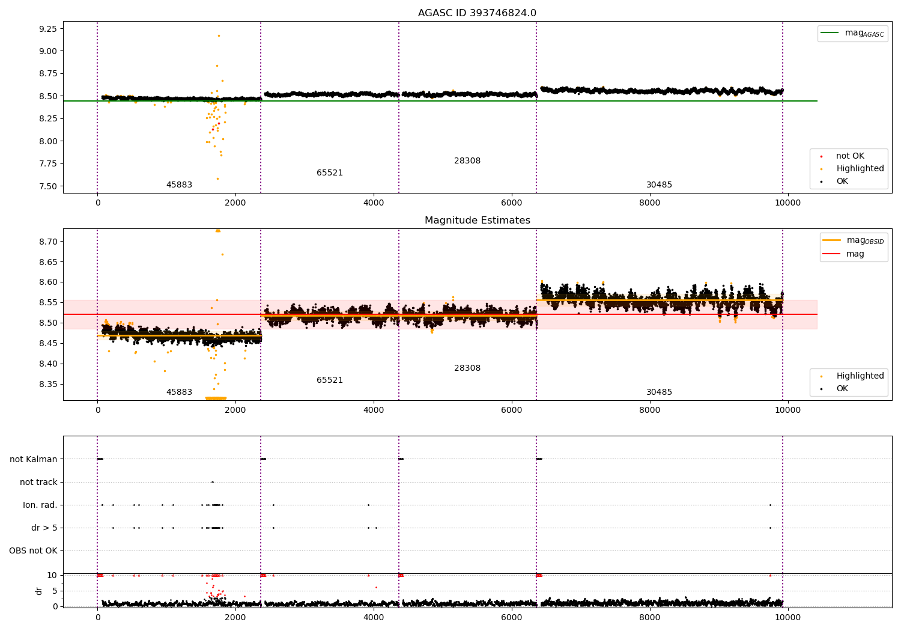Click "Highlighted" in the Magnitude Estimates legend
Viewport: 901px width, 631px height.
point(860,376)
